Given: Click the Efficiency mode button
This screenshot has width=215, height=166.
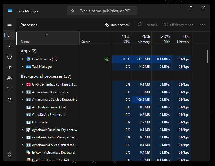Looking at the screenshot, I should 178,25.
